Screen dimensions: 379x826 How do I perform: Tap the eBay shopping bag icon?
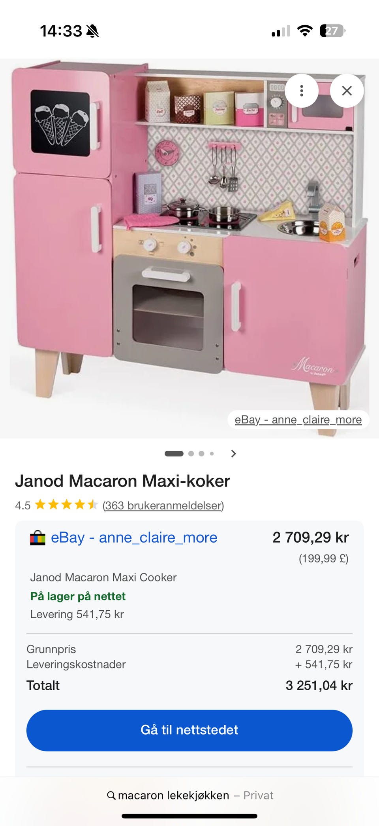(38, 538)
